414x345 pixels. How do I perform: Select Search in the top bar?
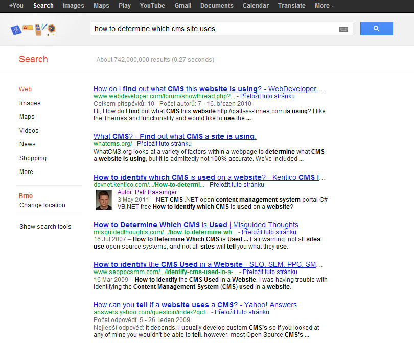pyautogui.click(x=43, y=6)
